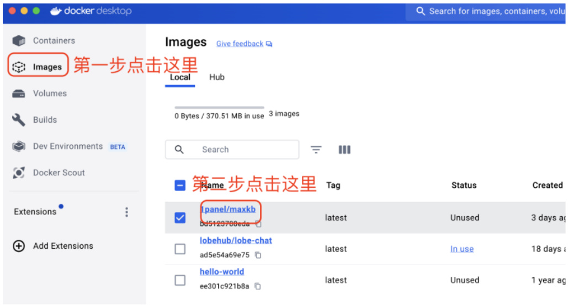Click 0 Bytes / 370.51 MB in use
This screenshot has width=568, height=305.
click(x=219, y=116)
